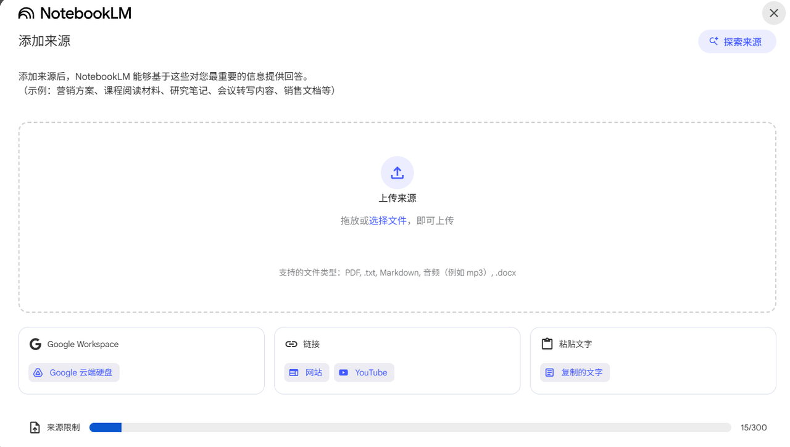Click the NotebookLM title text

click(86, 13)
